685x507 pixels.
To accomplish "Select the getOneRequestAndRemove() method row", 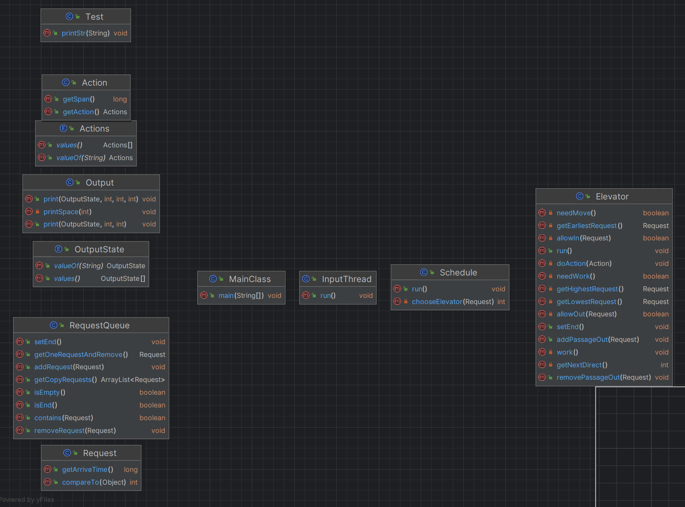I will click(x=91, y=354).
